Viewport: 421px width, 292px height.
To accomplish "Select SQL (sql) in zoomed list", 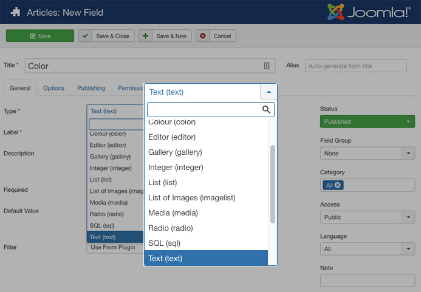I will [x=206, y=243].
